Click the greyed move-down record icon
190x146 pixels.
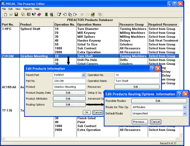[87, 15]
